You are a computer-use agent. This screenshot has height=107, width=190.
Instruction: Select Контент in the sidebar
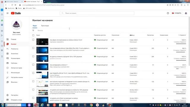point(14,44)
